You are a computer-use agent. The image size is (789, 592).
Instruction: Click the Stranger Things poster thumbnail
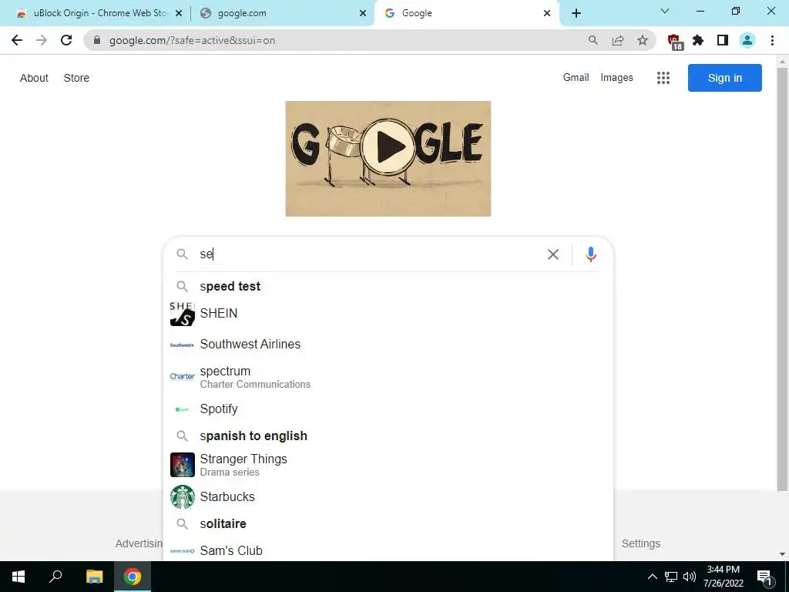click(x=182, y=465)
